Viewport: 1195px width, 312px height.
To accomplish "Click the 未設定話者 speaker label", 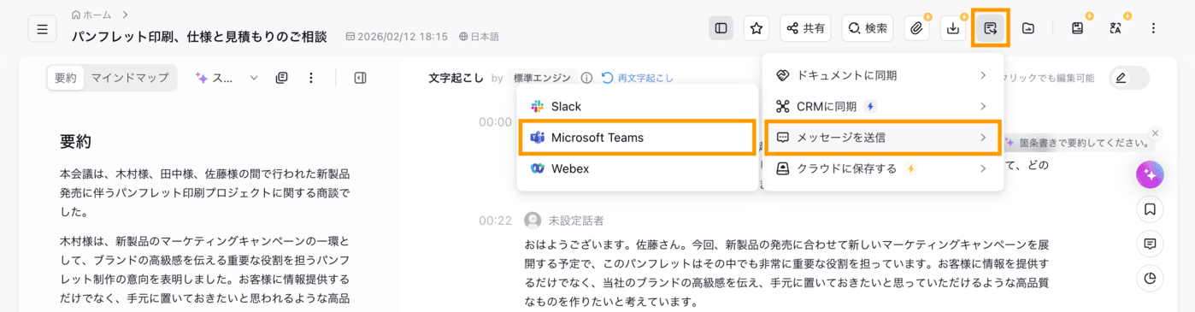I will 576,221.
